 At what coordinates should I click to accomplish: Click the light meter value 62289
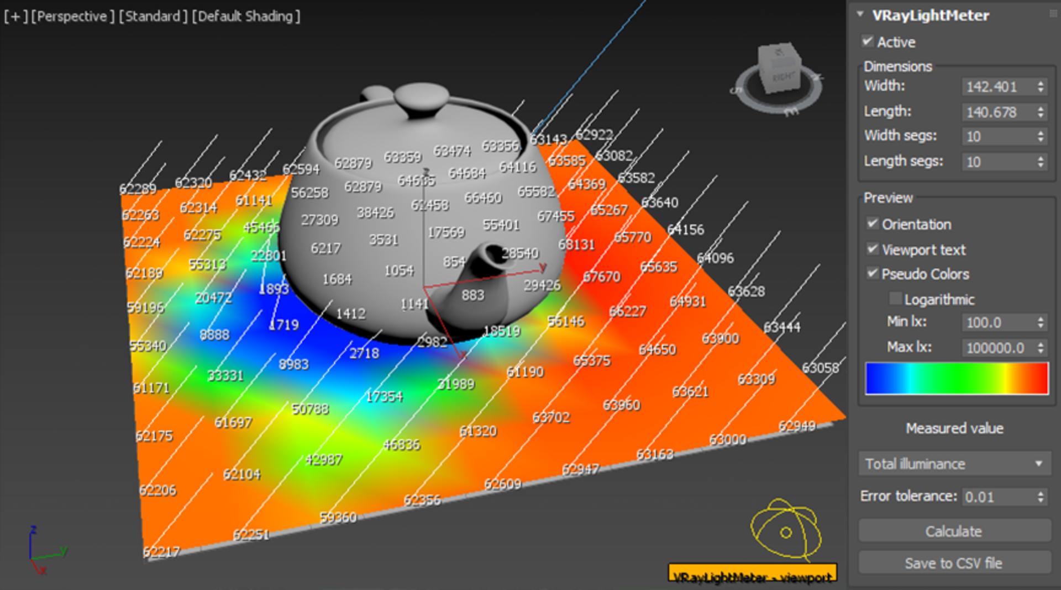click(138, 189)
